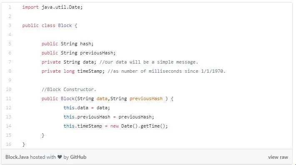Select line number 5
The width and height of the screenshot is (296, 165).
pos(10,44)
